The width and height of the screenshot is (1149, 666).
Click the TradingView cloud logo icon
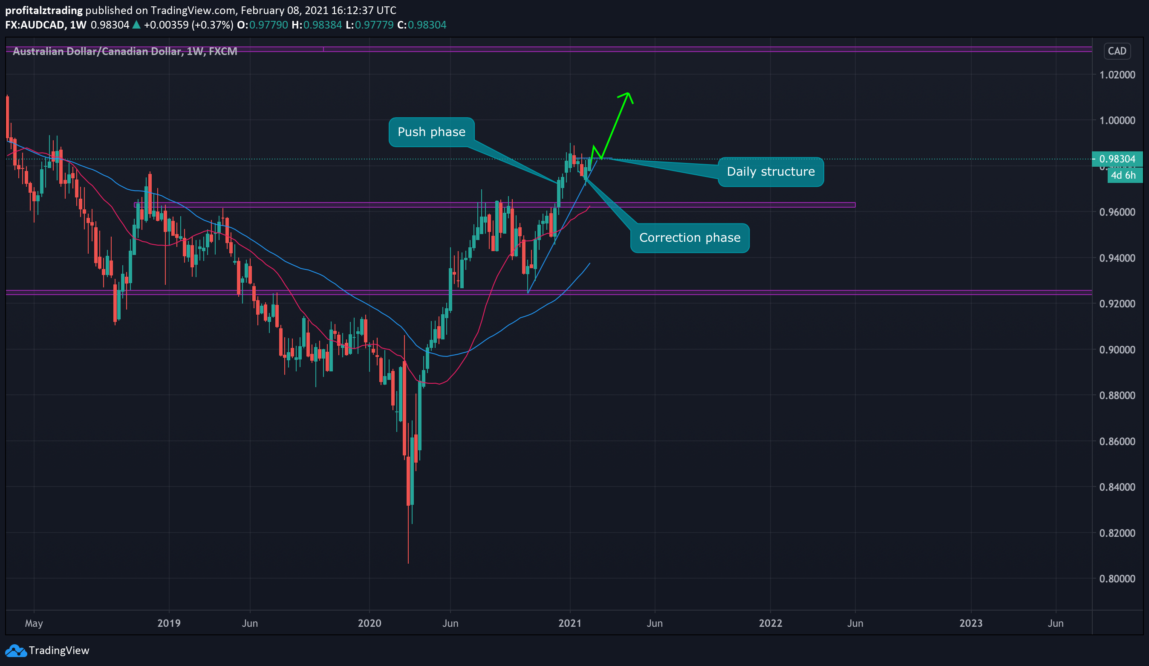16,651
